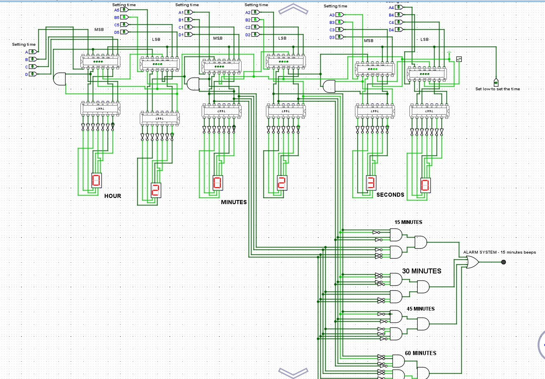Toggle input pin D4
Screen dimensions: 545x379
click(x=399, y=30)
